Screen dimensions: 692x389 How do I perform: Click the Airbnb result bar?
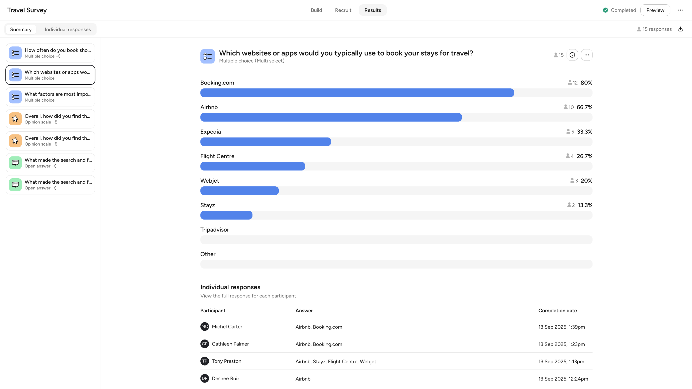(331, 117)
